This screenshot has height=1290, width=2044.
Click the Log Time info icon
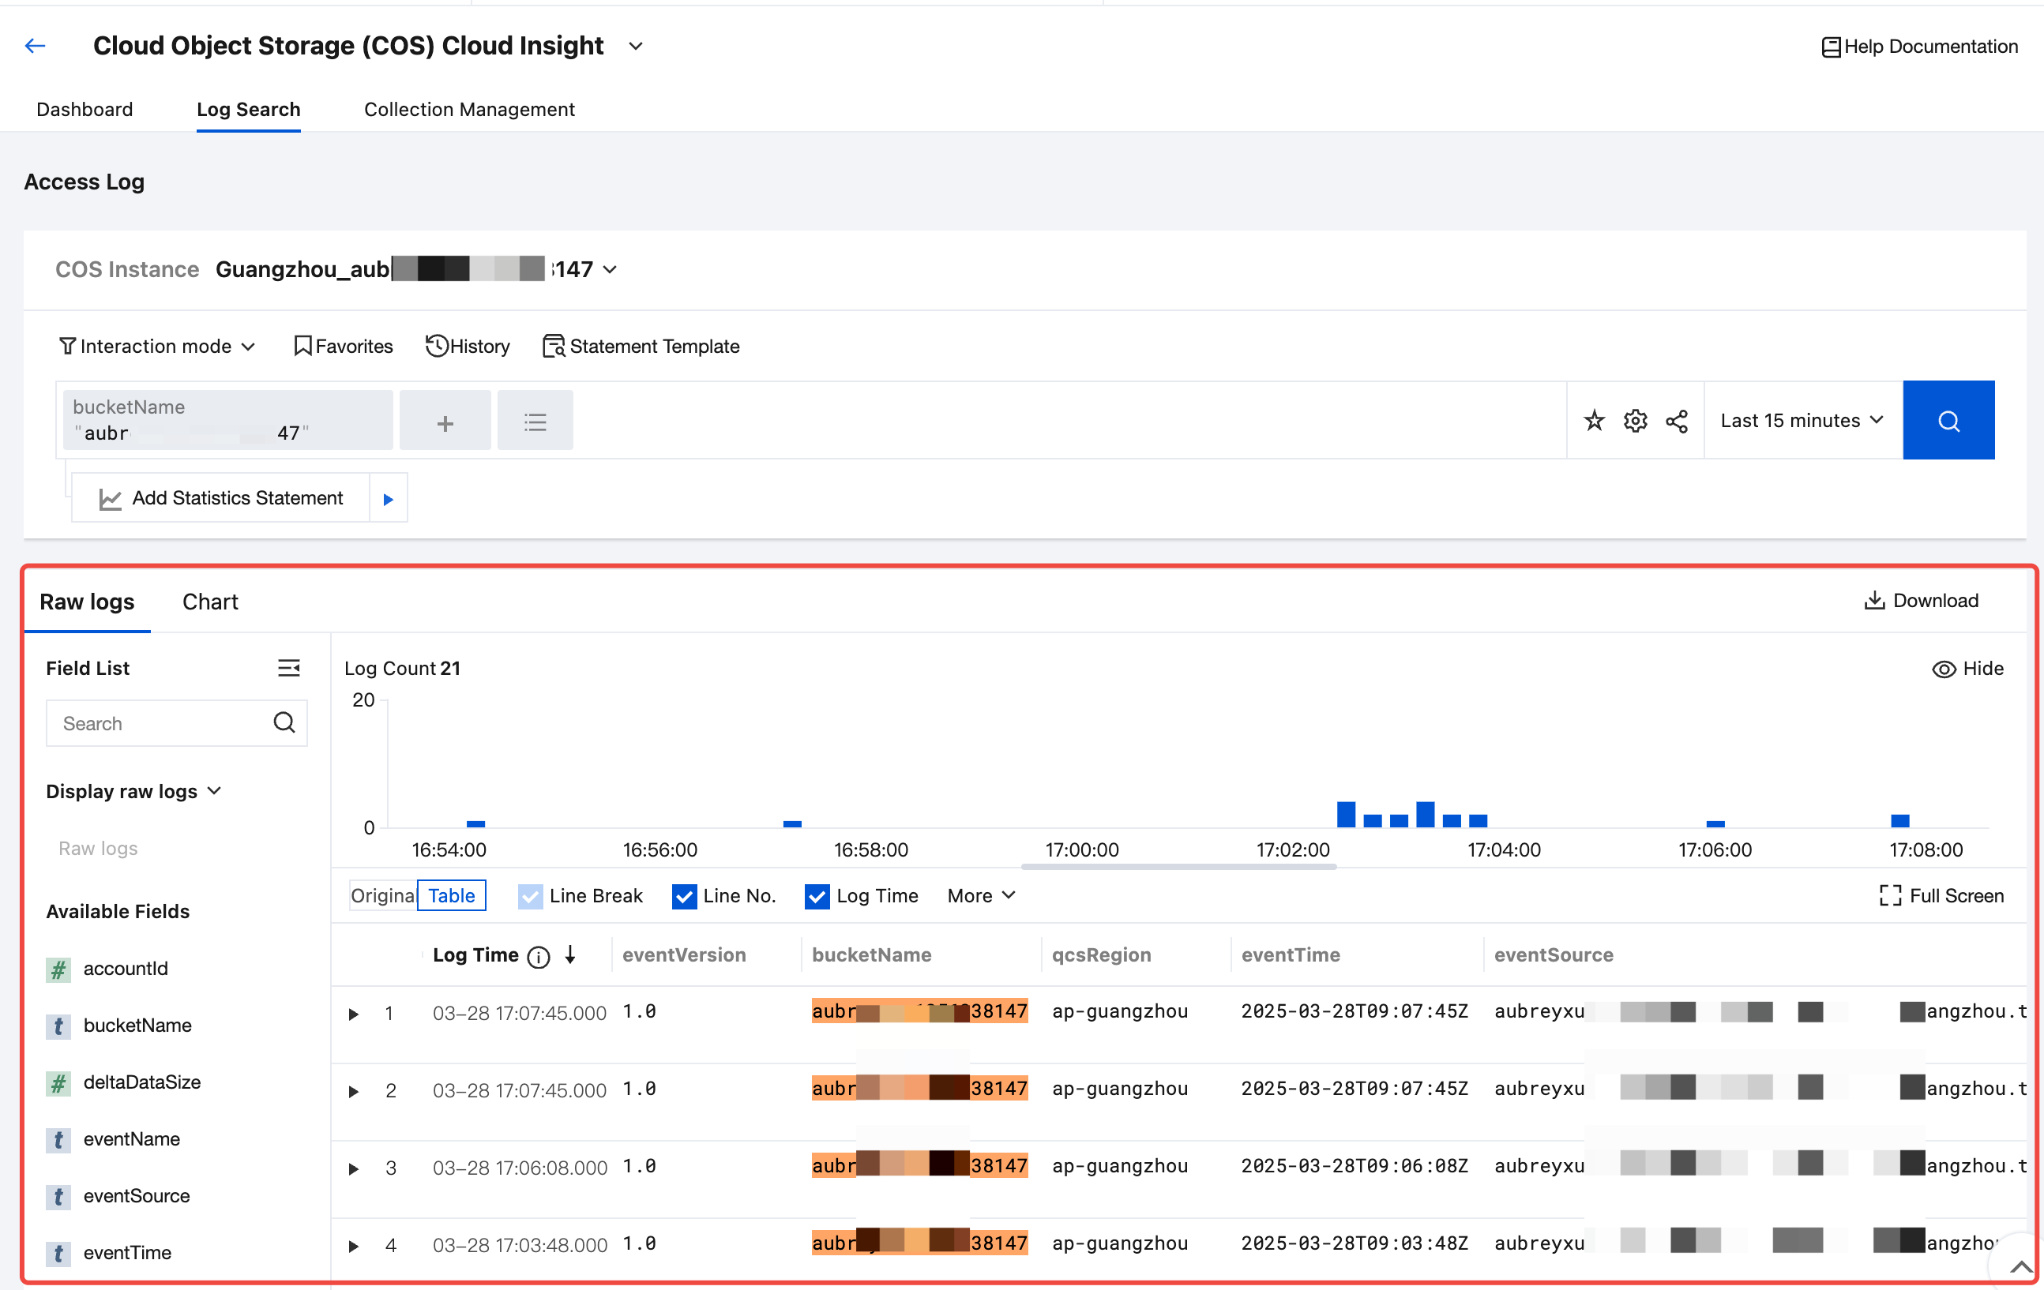click(538, 957)
